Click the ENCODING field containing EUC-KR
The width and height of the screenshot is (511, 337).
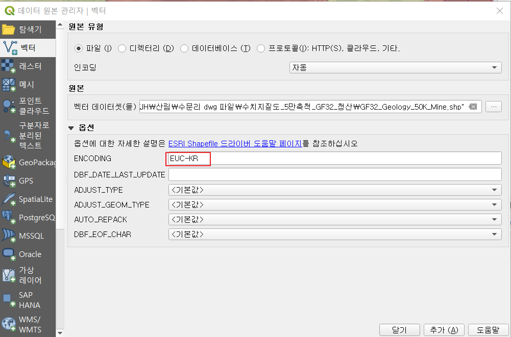click(335, 158)
